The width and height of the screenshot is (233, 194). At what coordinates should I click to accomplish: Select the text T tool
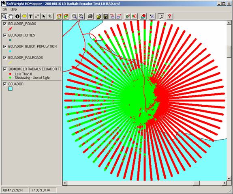click(x=31, y=16)
